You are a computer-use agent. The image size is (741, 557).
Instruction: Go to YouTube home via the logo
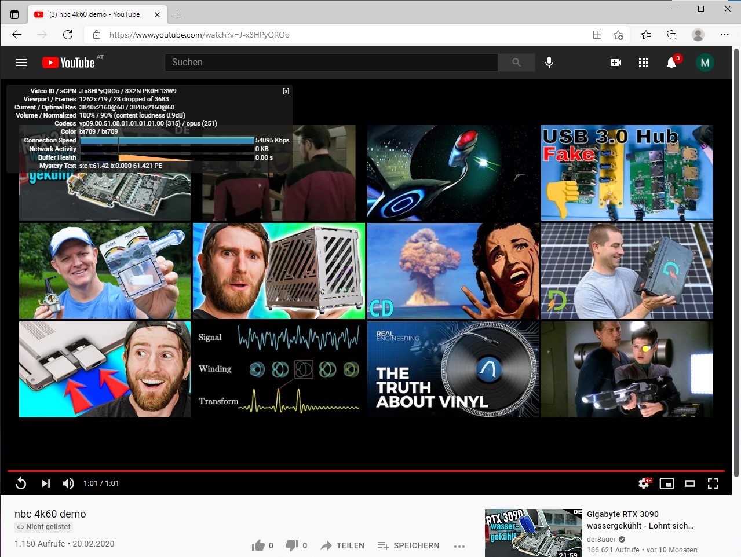coord(68,63)
